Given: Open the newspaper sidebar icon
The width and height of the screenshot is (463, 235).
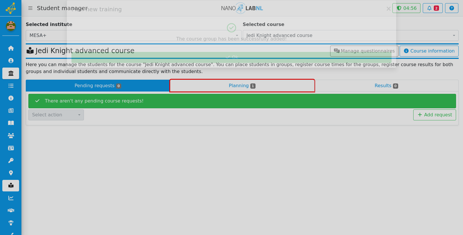Looking at the screenshot, I should click(11, 111).
